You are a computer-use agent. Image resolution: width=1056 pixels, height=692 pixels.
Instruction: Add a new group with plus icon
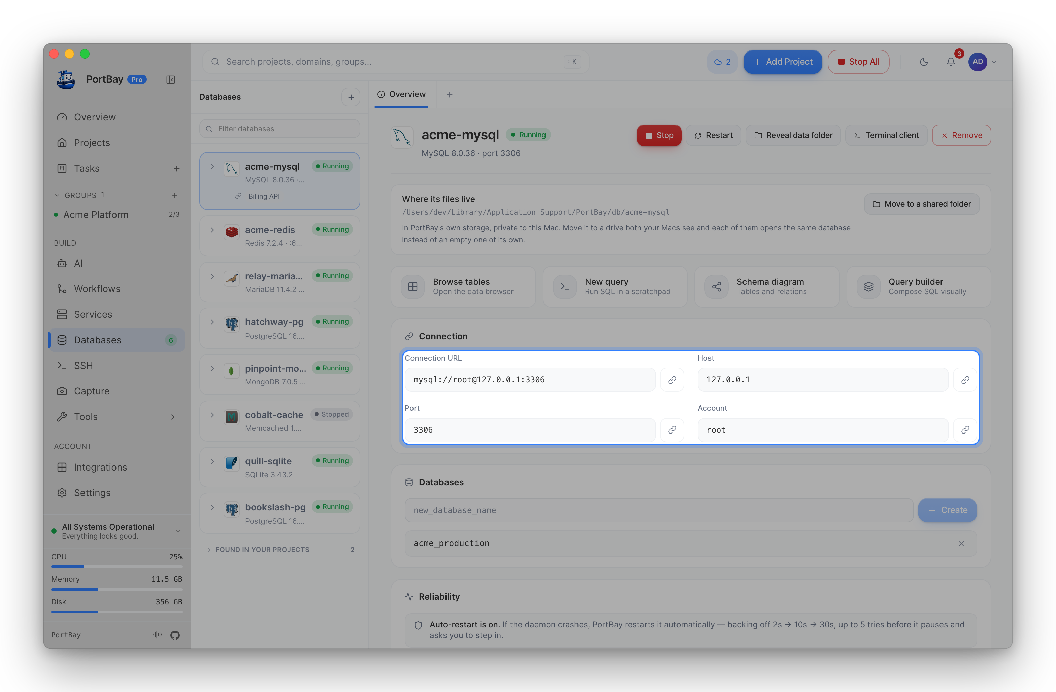tap(175, 195)
